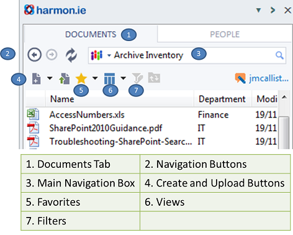Image resolution: width=293 pixels, height=235 pixels.
Task: Click the folder sync icon
Action: point(154,78)
